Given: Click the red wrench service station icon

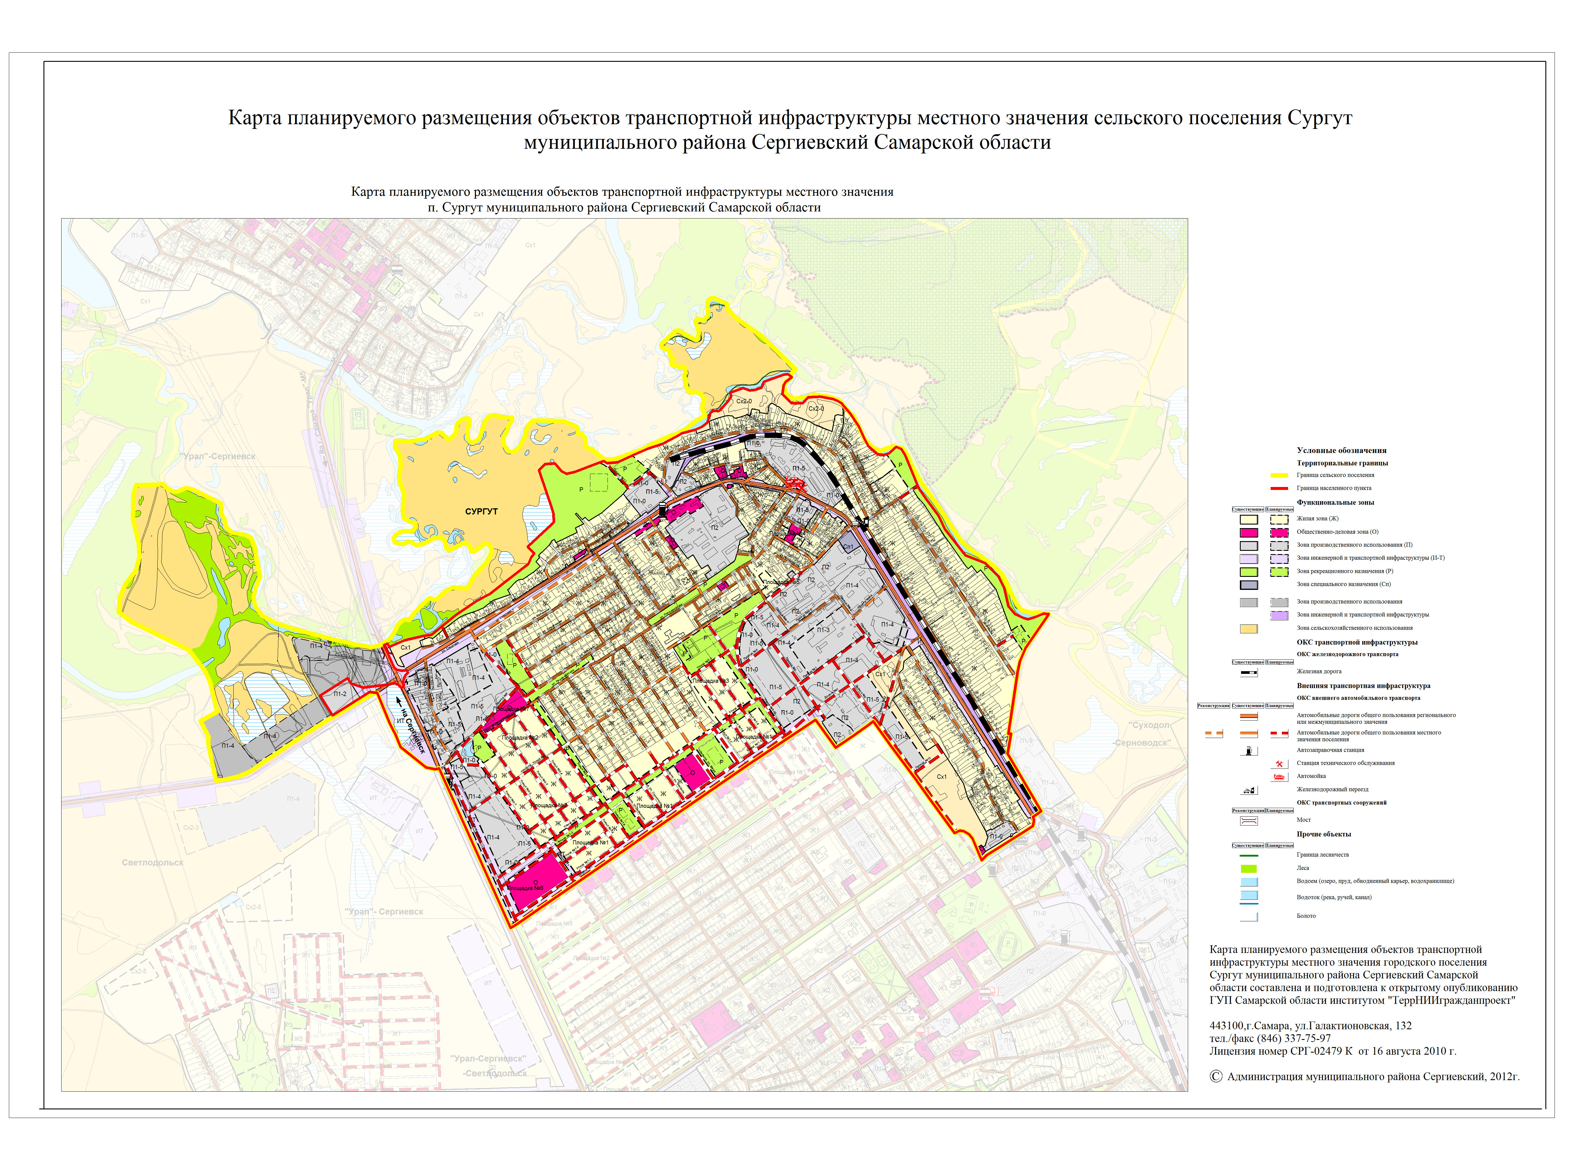Looking at the screenshot, I should tap(1279, 764).
